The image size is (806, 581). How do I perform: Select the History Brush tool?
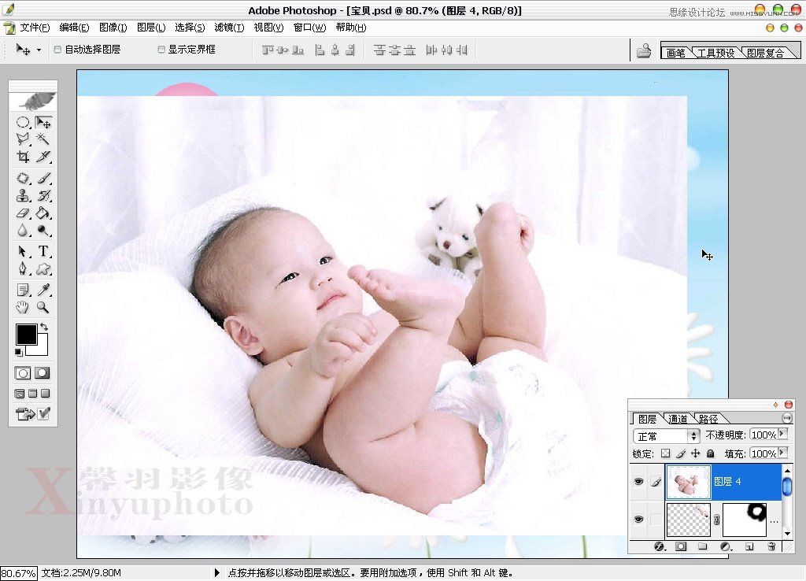pyautogui.click(x=43, y=195)
